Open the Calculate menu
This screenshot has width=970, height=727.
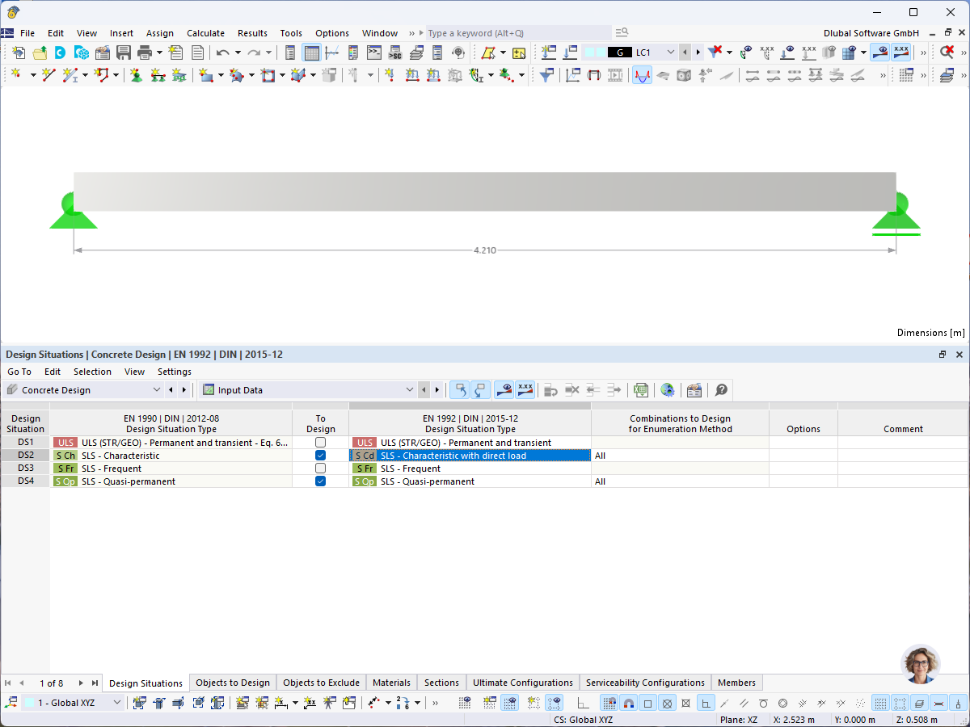click(x=205, y=33)
